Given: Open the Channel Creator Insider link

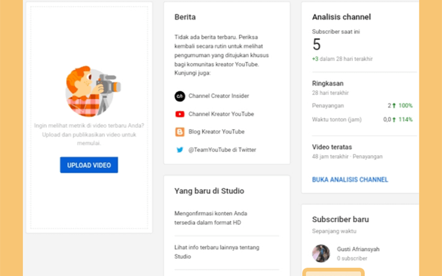Looking at the screenshot, I should point(219,96).
